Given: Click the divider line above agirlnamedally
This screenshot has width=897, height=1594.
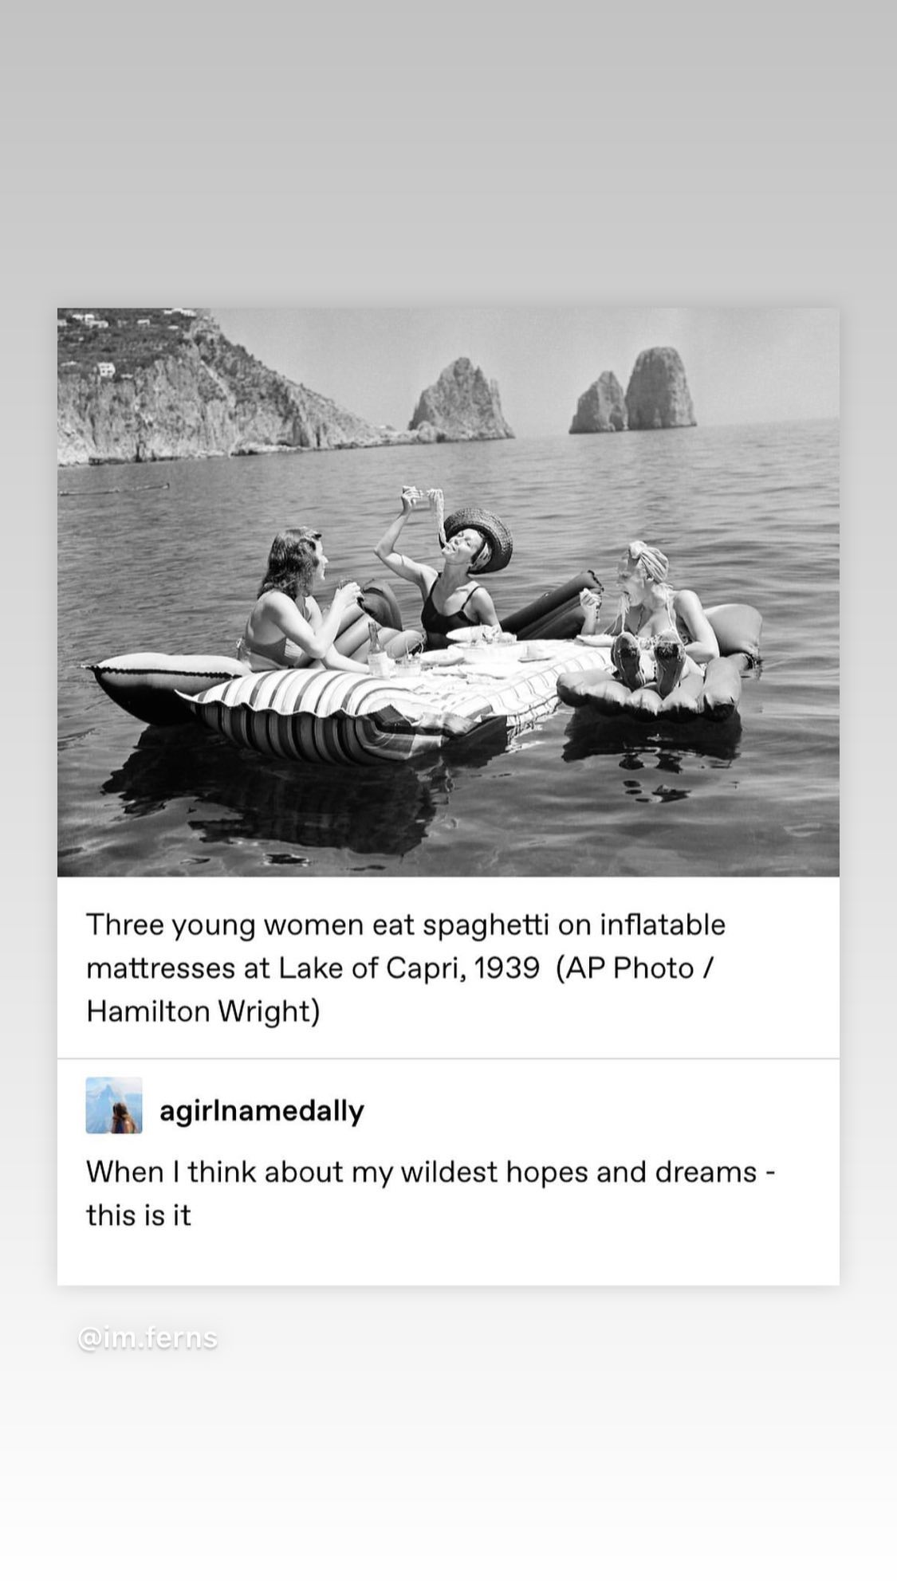Looking at the screenshot, I should tap(448, 1058).
